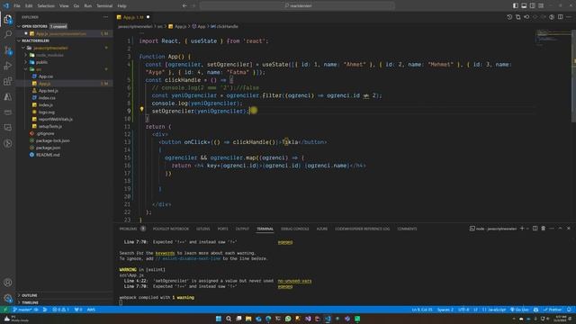Viewport: 576px width, 324px height.
Task: Open the editor more actions ellipsis
Action: click(x=569, y=17)
